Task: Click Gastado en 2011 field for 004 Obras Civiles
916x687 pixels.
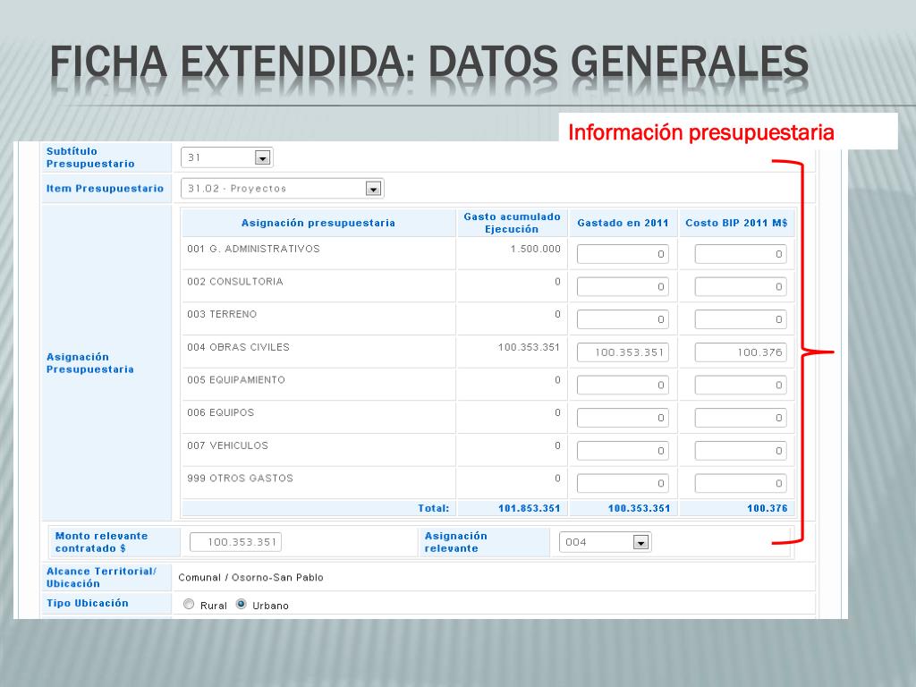Action: (x=623, y=352)
